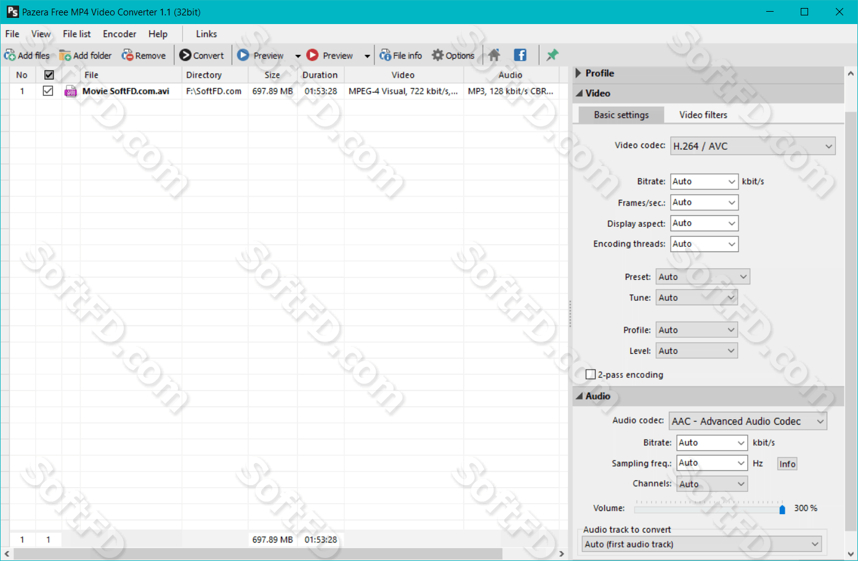This screenshot has height=561, width=858.
Task: Click the Add files toolbar icon
Action: click(x=10, y=55)
